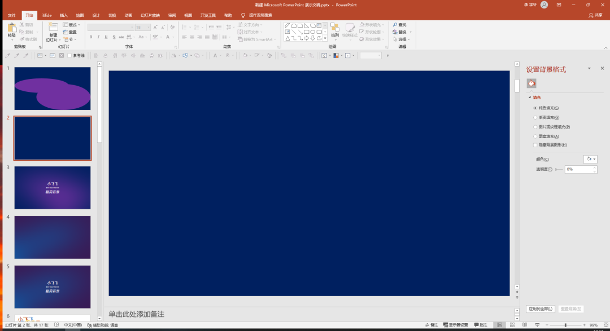Click the Paste (粘贴) clipboard icon
Screen dimensions: 610x331
[12, 28]
